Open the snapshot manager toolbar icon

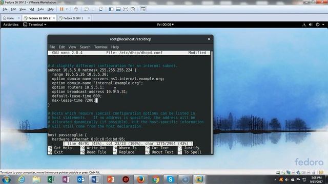pyautogui.click(x=101, y=9)
